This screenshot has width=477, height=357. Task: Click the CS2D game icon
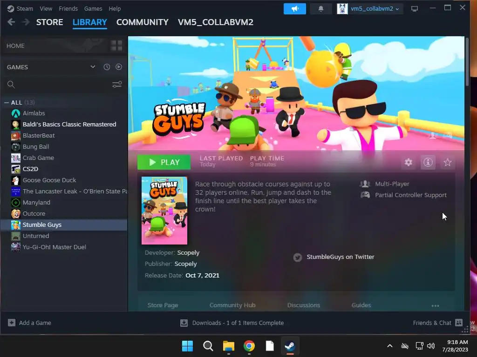15,169
